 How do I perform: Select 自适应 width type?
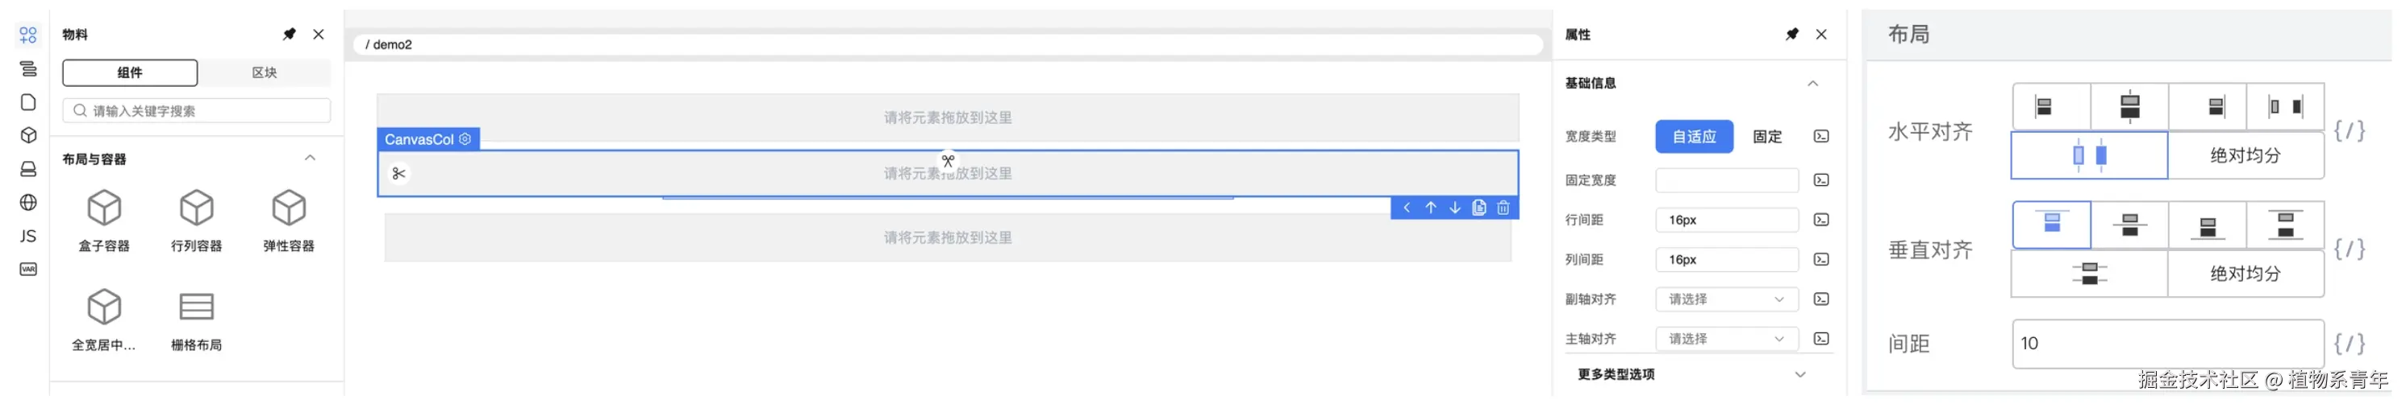[x=1693, y=136]
